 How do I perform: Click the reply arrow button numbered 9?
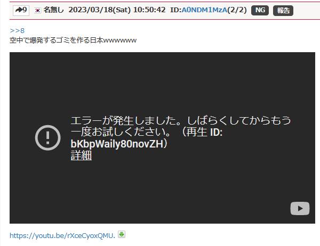click(20, 10)
